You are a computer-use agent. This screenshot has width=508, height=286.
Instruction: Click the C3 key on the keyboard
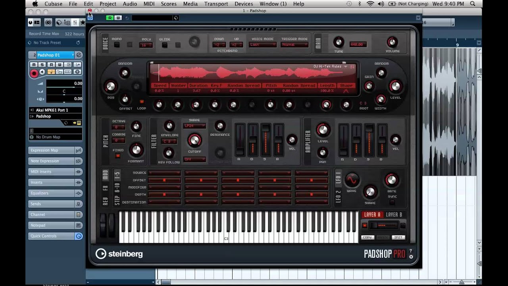(x=226, y=234)
